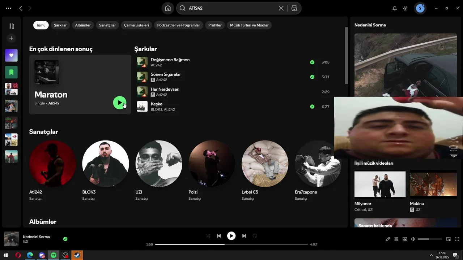Enter full screen with the player icon
463x260 pixels.
(x=457, y=239)
